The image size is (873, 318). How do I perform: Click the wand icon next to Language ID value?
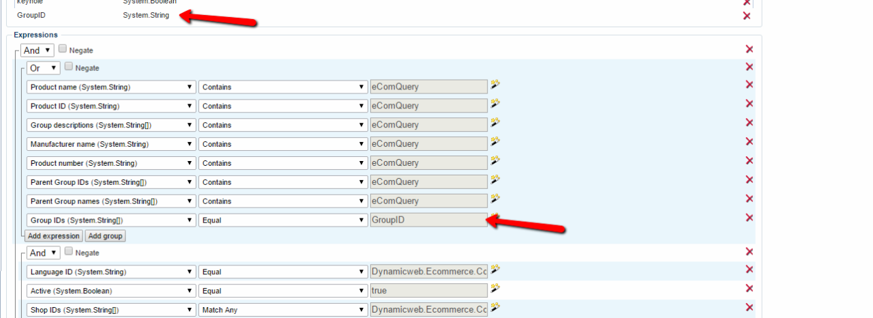pos(495,269)
